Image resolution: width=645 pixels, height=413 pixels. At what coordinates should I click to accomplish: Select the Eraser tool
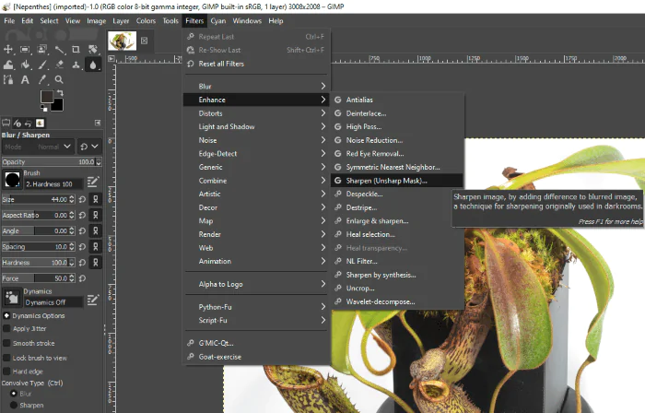coord(59,65)
